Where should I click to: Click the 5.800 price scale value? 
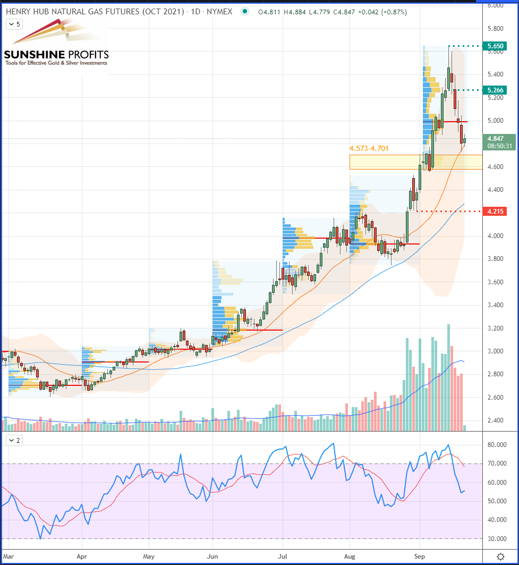click(x=495, y=29)
